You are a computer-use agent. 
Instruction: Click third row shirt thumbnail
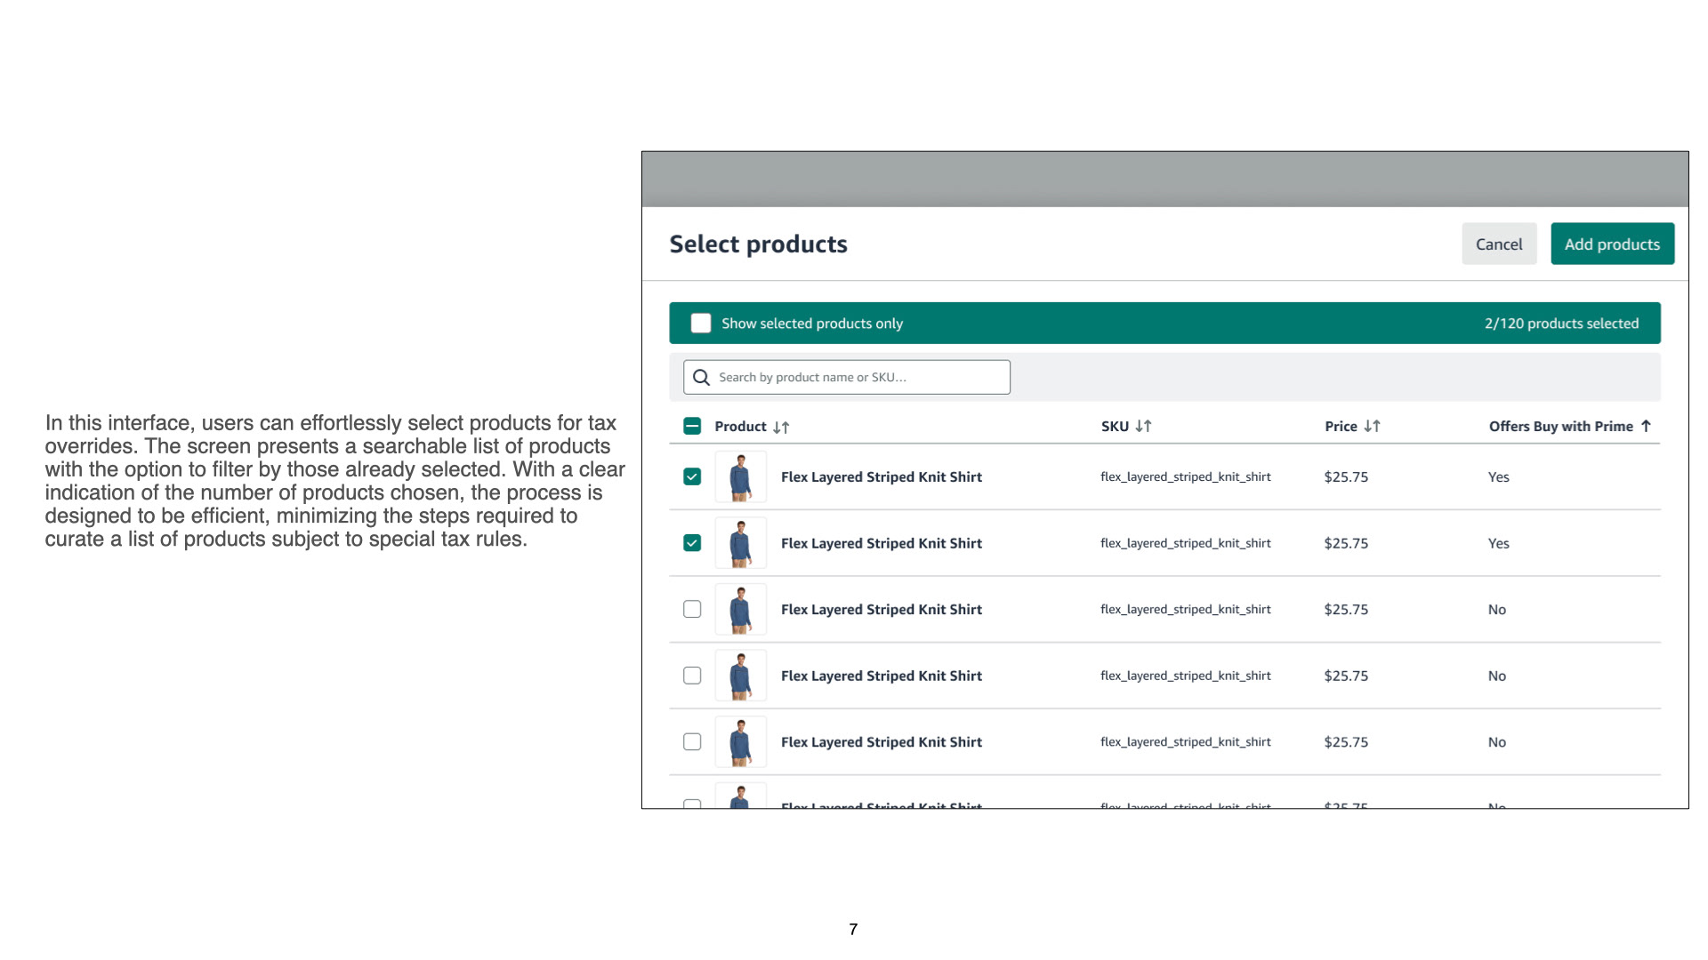click(740, 610)
